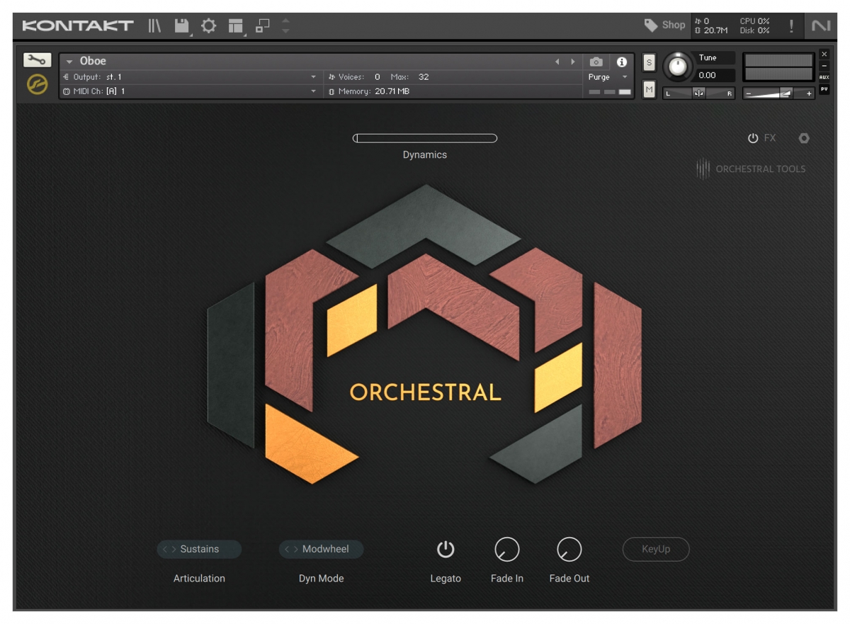The width and height of the screenshot is (850, 624).
Task: Open the Orchestral Tools settings cog
Action: (804, 138)
